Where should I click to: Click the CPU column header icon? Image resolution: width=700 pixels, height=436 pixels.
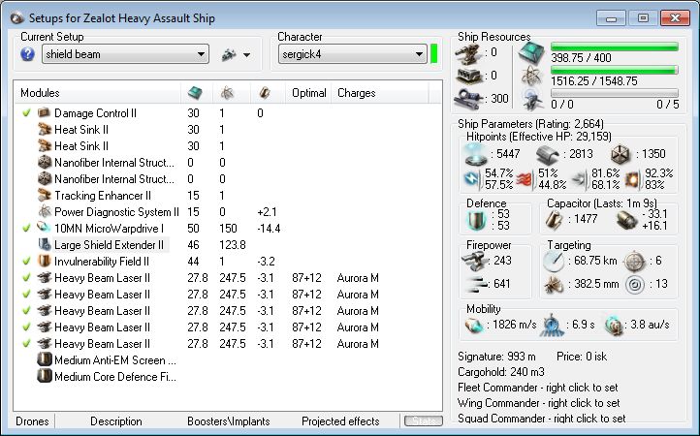click(x=195, y=93)
